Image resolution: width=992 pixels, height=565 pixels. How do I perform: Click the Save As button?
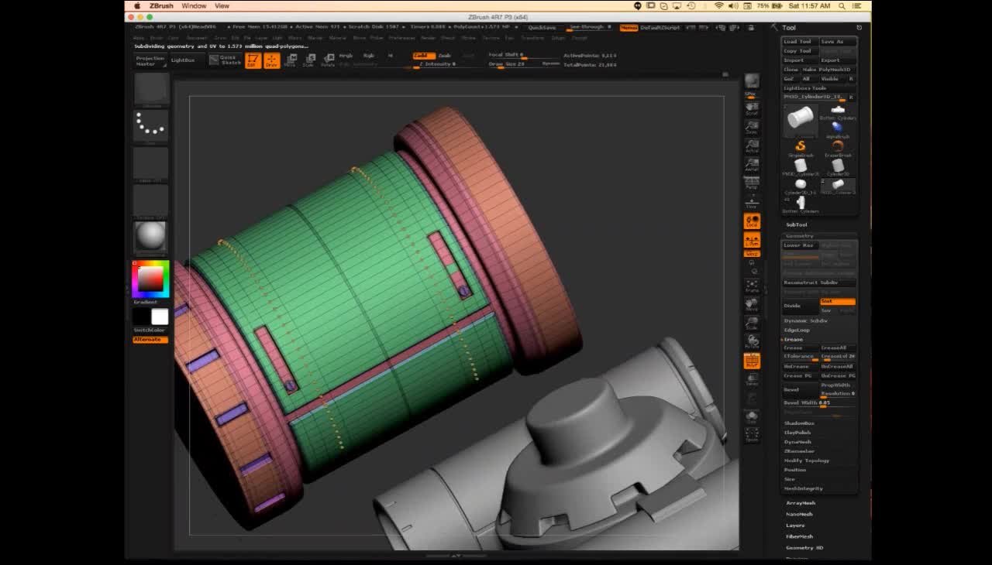[837, 42]
